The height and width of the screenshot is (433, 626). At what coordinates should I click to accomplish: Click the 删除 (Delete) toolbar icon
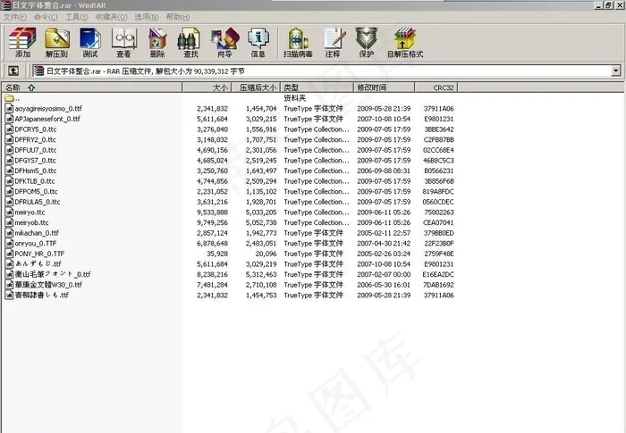click(x=156, y=41)
